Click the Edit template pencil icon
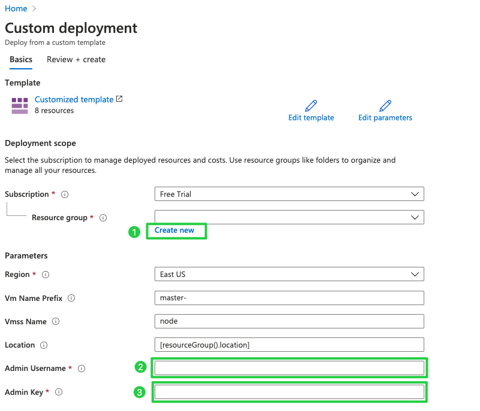480x411 pixels. [310, 105]
